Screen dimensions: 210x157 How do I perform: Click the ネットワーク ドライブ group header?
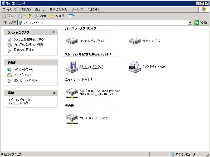[79, 80]
